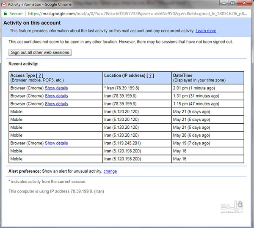Open the Access Type help question mark
The image size is (254, 228).
tap(40, 76)
